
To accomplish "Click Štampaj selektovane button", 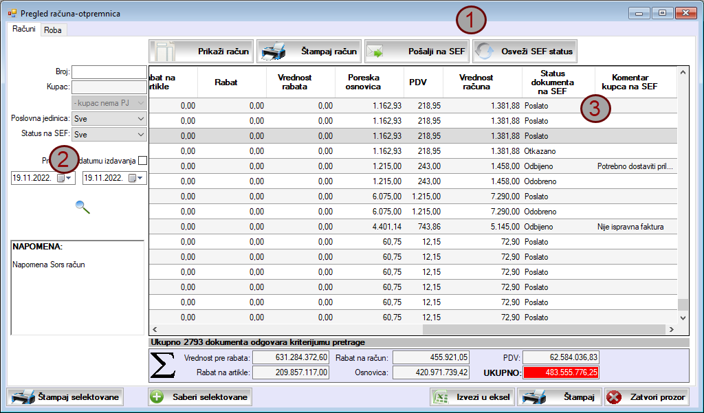I will 65,397.
